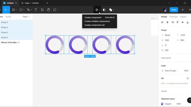Click the blend mode drop icon

tap(162, 71)
